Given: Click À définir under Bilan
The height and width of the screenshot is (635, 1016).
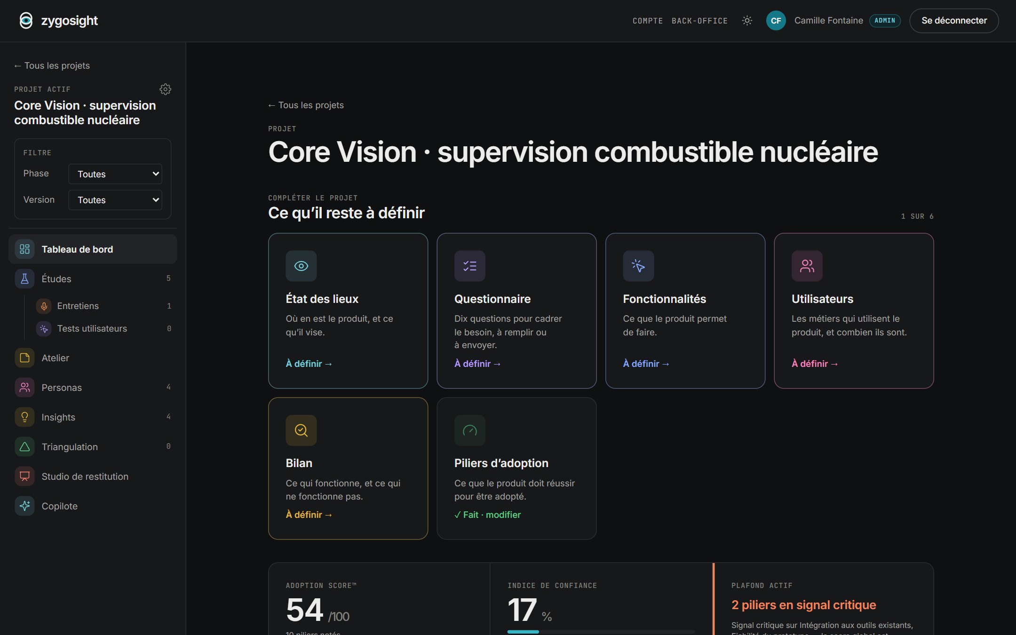Looking at the screenshot, I should (309, 515).
